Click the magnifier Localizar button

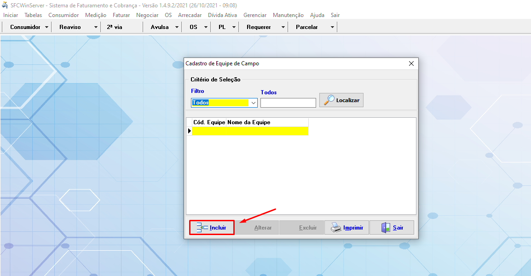click(341, 100)
